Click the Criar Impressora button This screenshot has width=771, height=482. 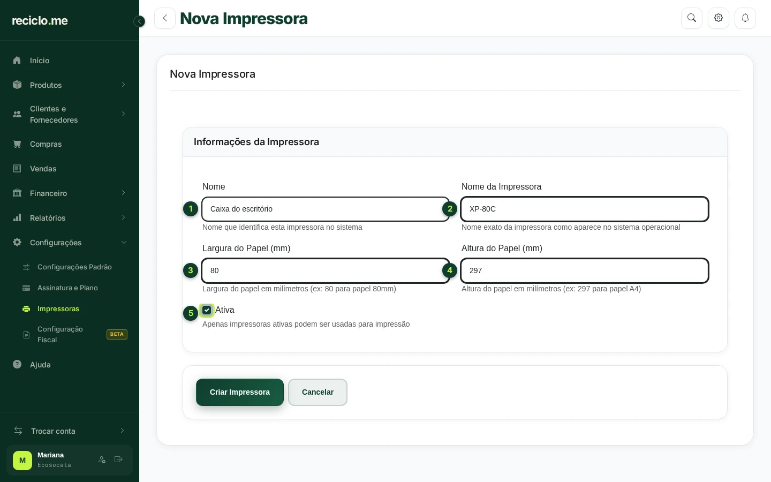click(x=240, y=392)
